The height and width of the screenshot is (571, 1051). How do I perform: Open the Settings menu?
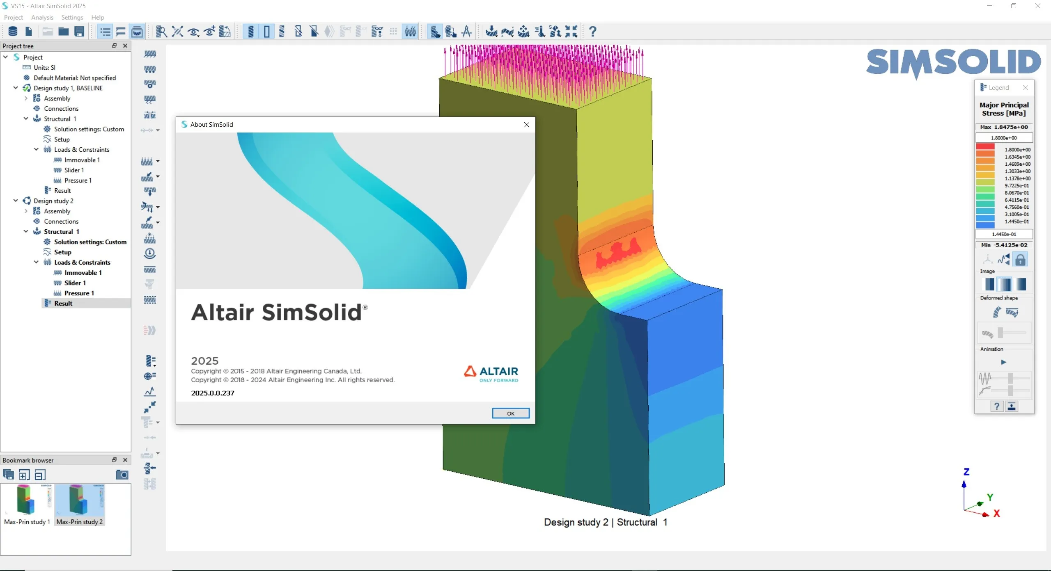click(72, 17)
